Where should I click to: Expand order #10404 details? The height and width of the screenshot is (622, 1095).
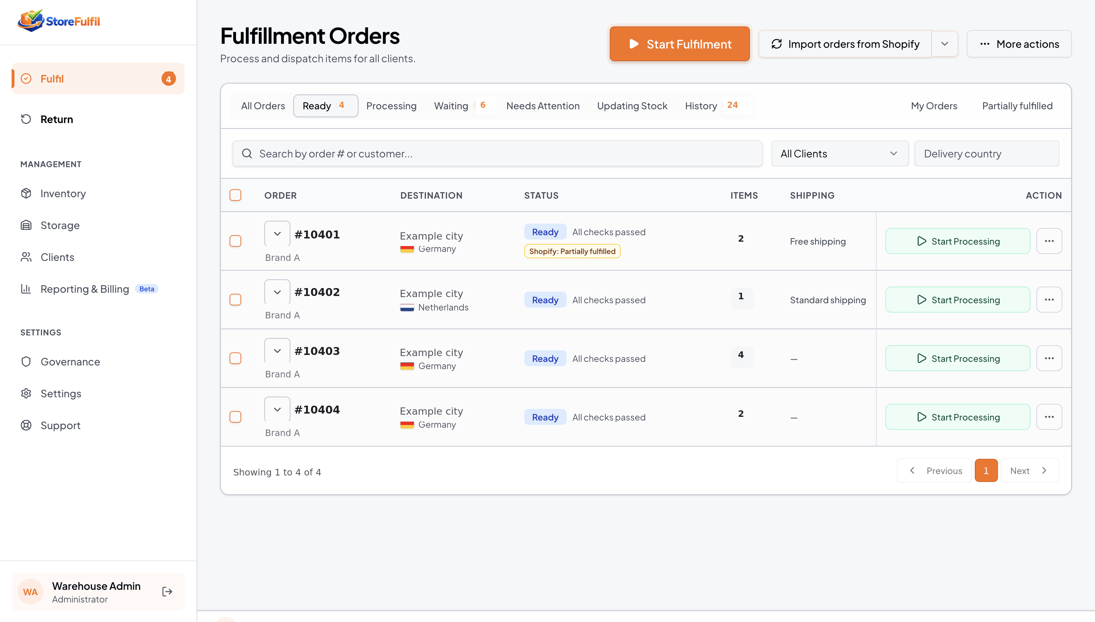277,409
